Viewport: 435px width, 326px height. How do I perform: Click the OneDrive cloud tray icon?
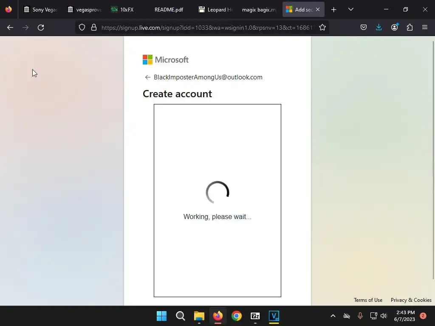(347, 316)
